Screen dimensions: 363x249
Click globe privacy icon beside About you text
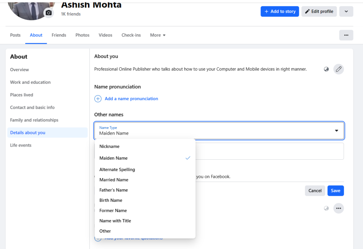pos(326,69)
